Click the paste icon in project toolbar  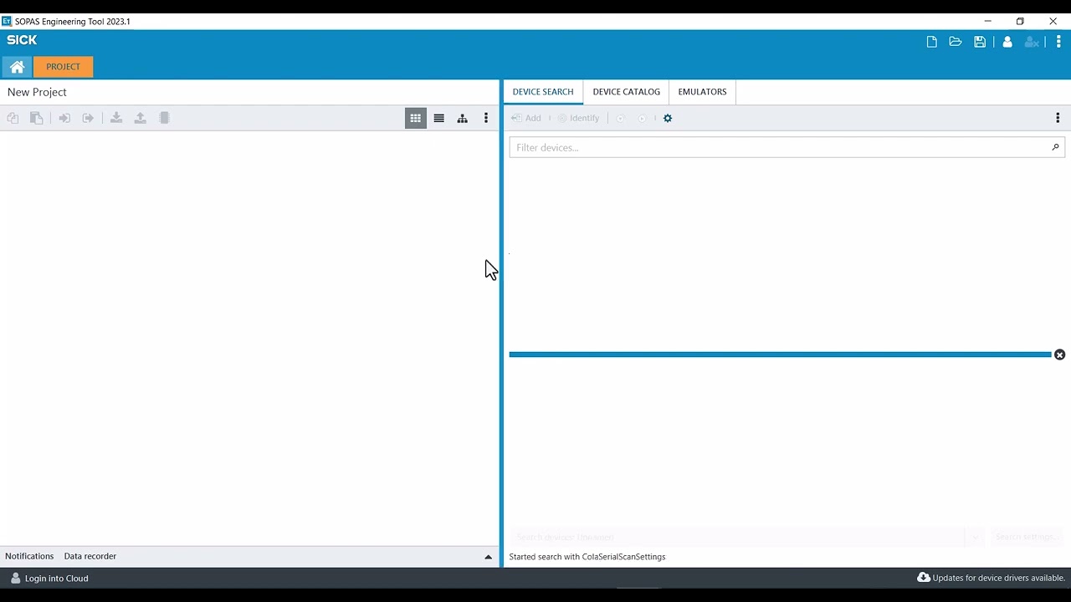[x=36, y=118]
